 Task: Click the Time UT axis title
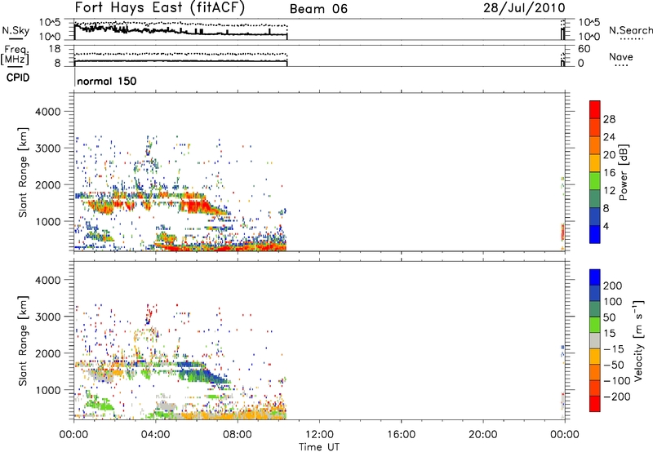[x=319, y=447]
